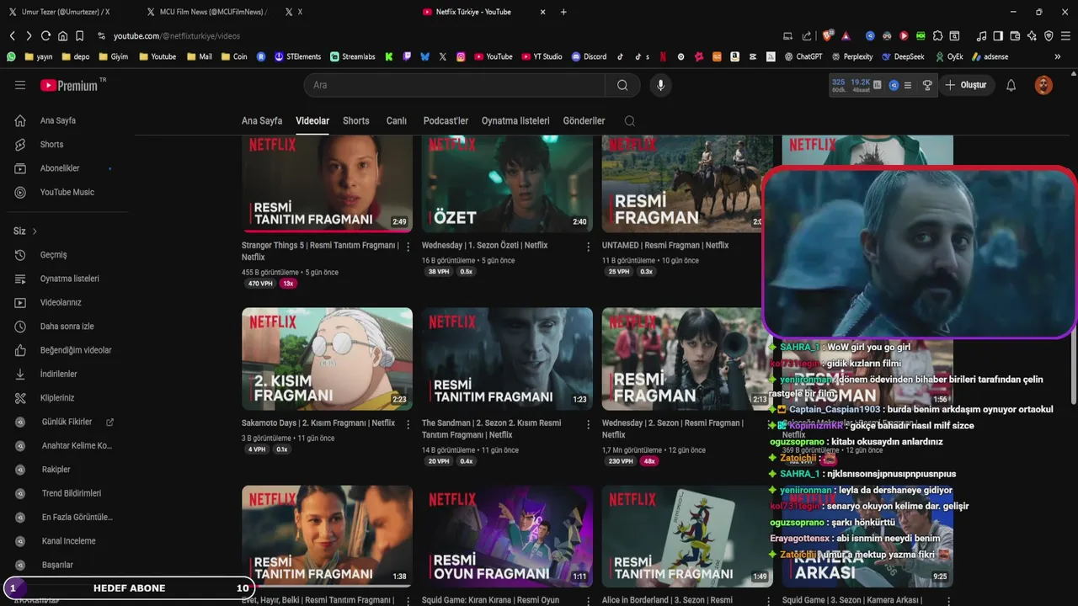Search within channel using magnifier icon
The height and width of the screenshot is (606, 1078).
tap(629, 121)
